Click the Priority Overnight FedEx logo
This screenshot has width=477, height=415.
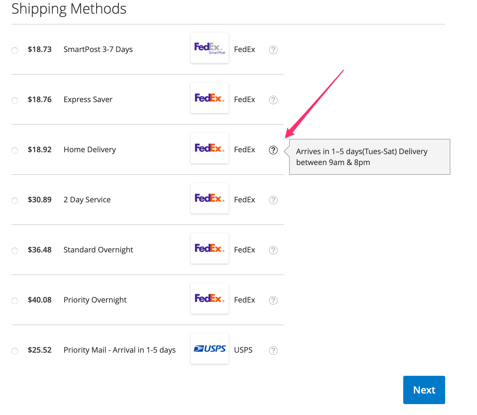209,298
